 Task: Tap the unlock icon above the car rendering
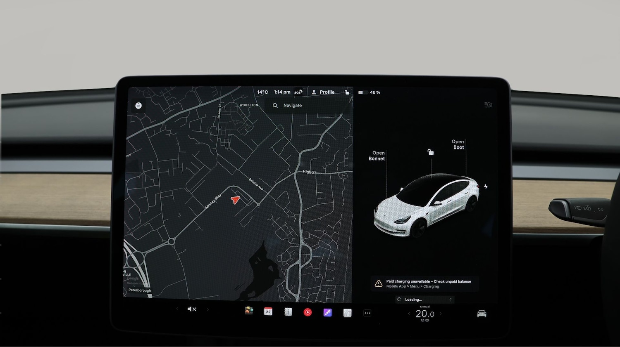(431, 152)
